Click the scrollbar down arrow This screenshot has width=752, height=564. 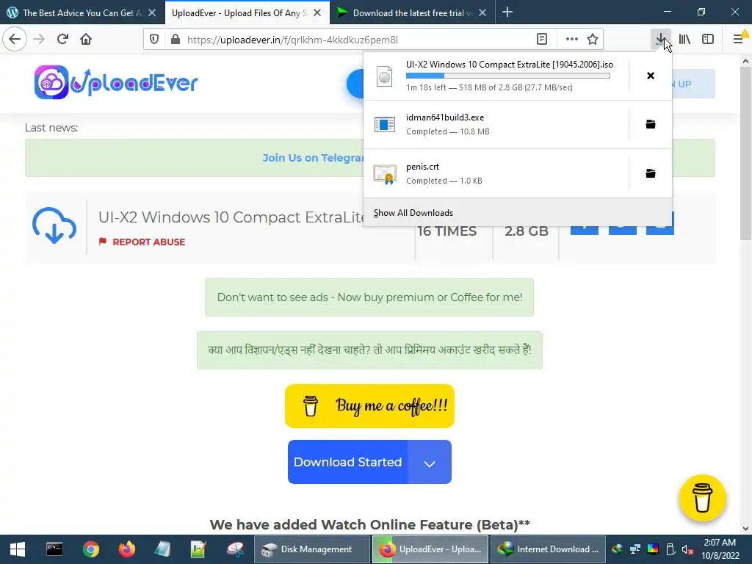pos(745,529)
